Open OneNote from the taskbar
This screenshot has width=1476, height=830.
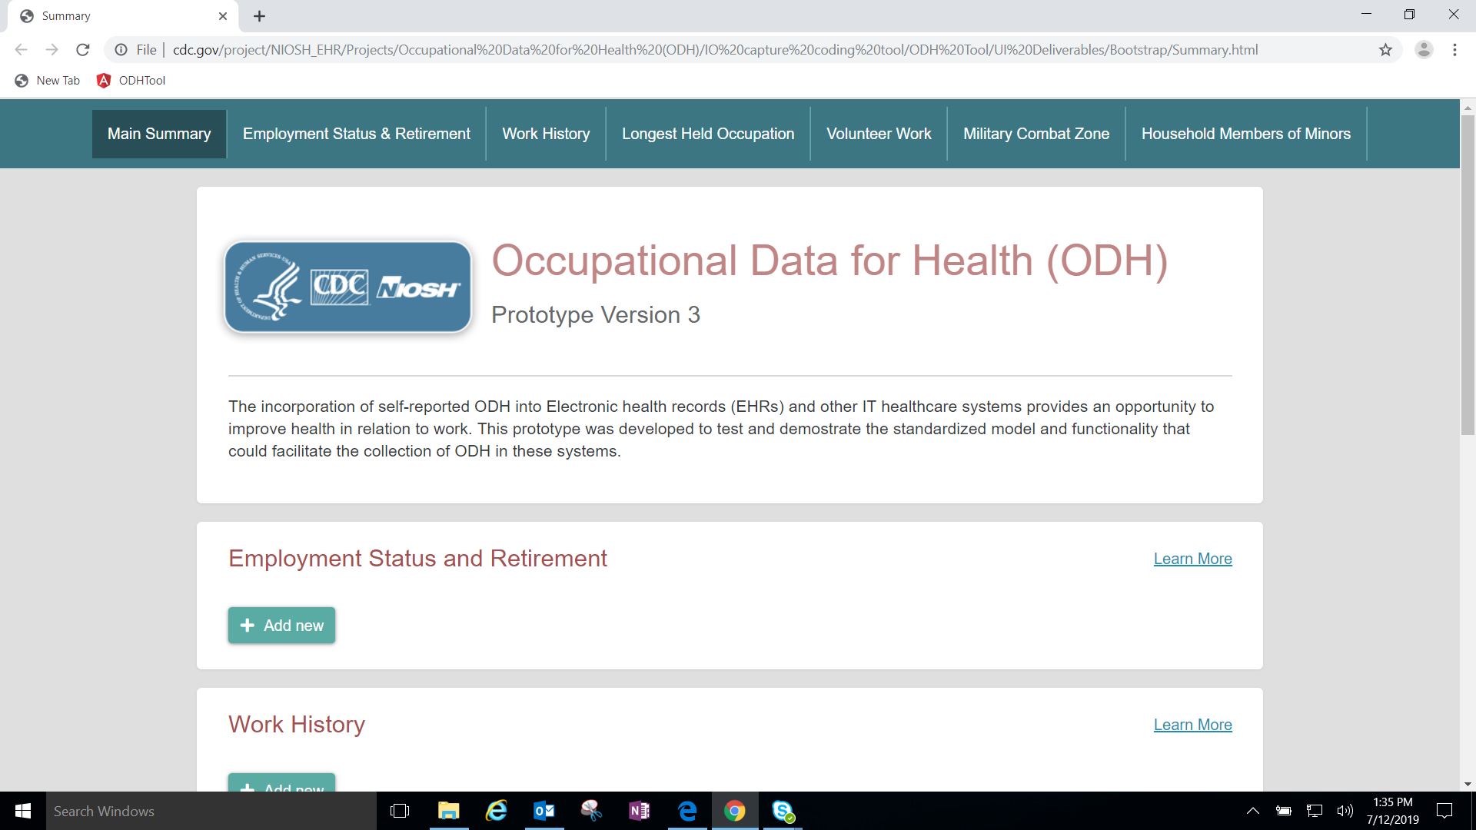(639, 811)
